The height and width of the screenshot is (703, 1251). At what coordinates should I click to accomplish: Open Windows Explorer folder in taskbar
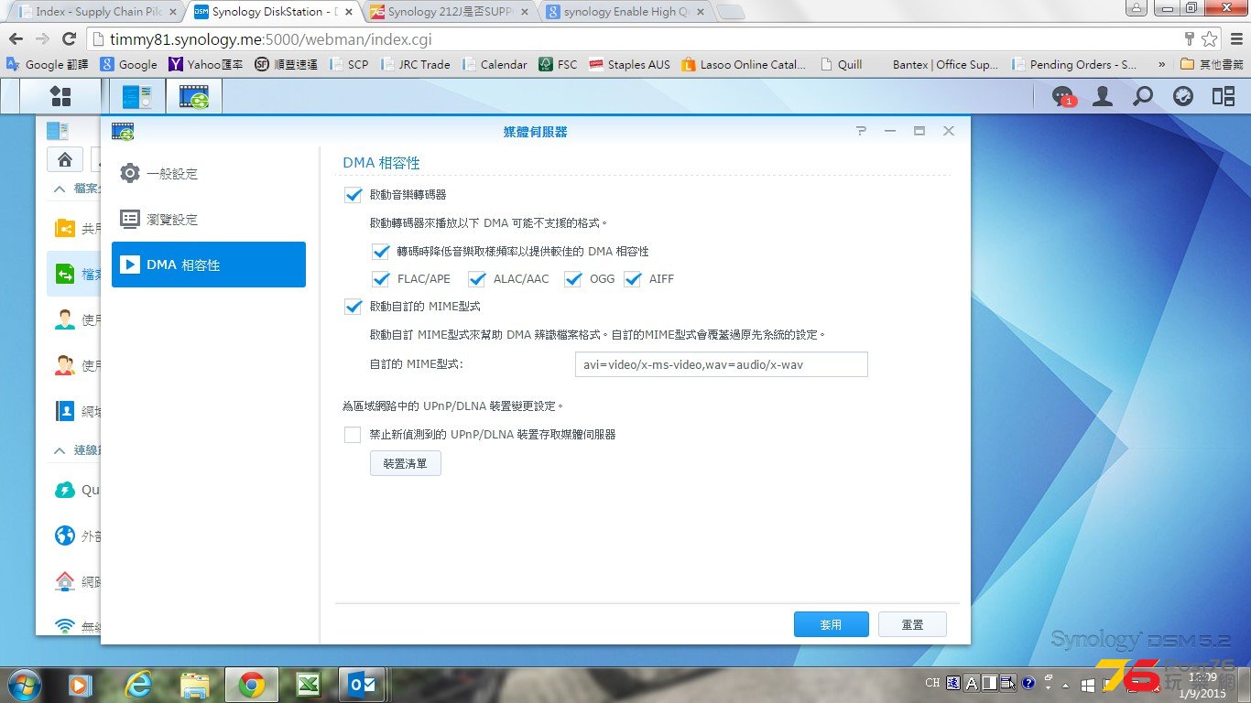tap(195, 685)
